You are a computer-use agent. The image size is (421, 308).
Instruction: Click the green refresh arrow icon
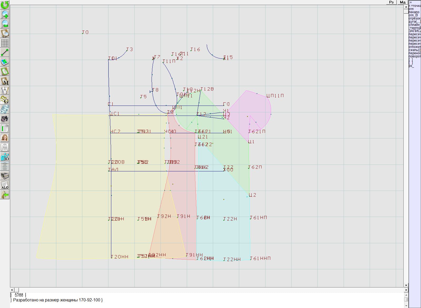point(5,4)
